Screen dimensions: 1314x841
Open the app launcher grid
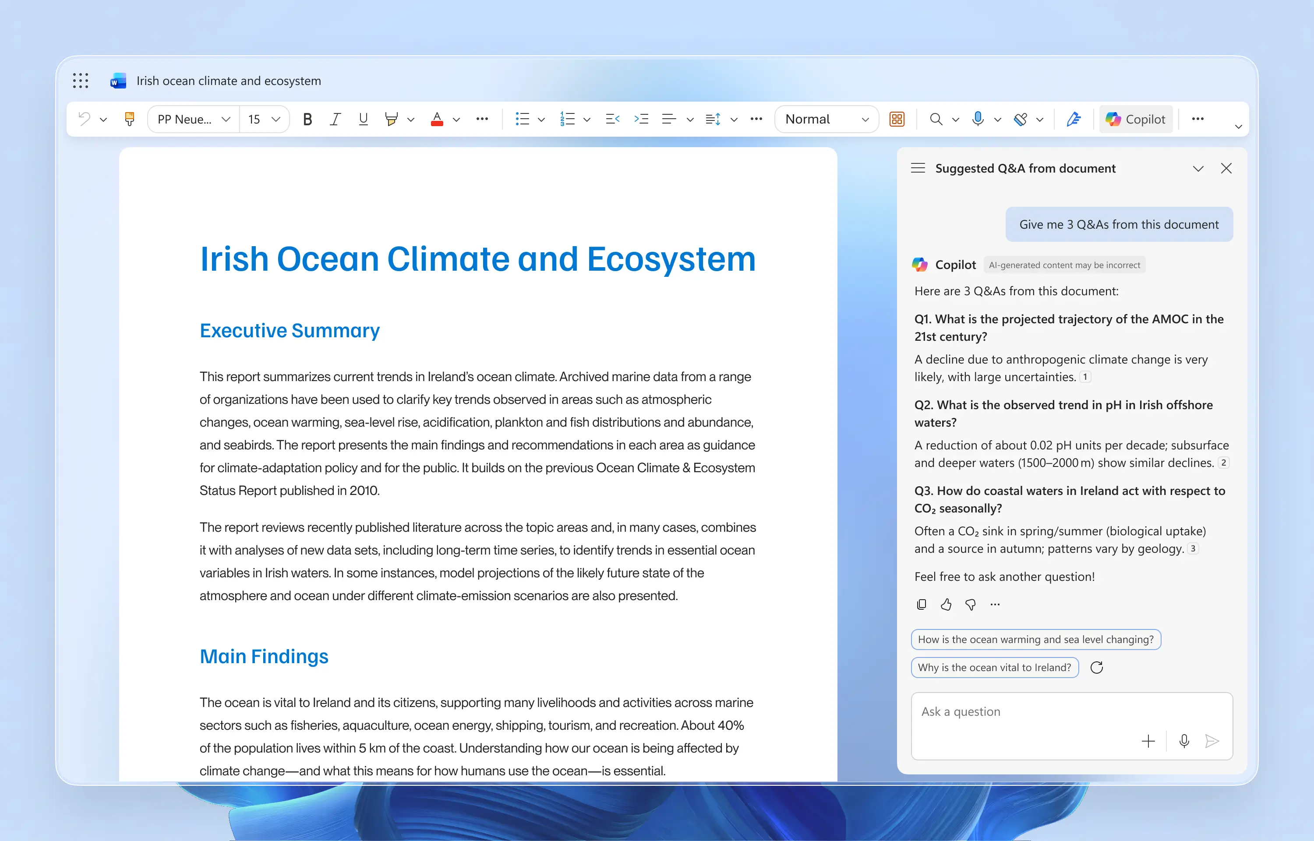point(80,81)
